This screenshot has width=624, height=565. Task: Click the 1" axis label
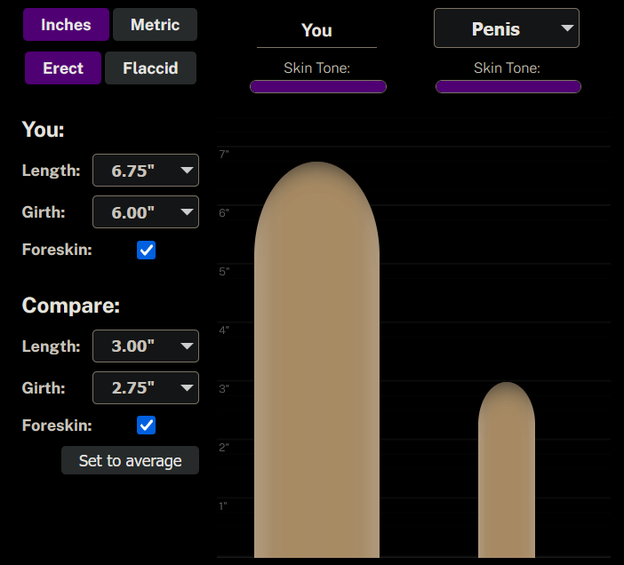tap(223, 506)
